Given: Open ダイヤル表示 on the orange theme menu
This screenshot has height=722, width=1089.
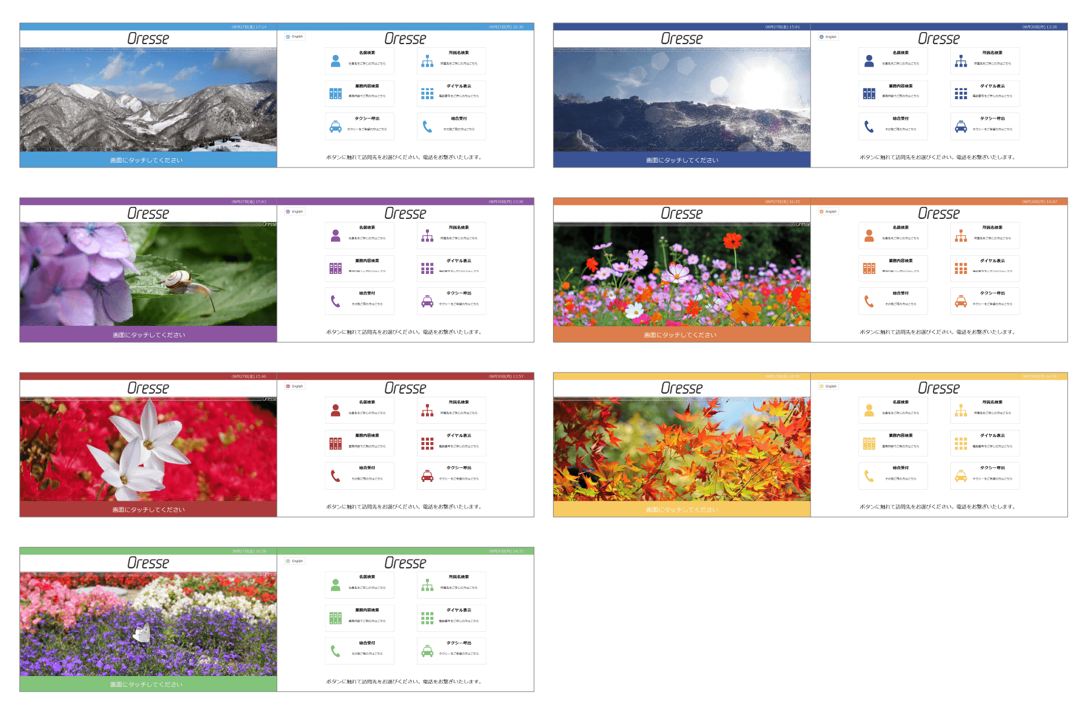Looking at the screenshot, I should coord(985,268).
